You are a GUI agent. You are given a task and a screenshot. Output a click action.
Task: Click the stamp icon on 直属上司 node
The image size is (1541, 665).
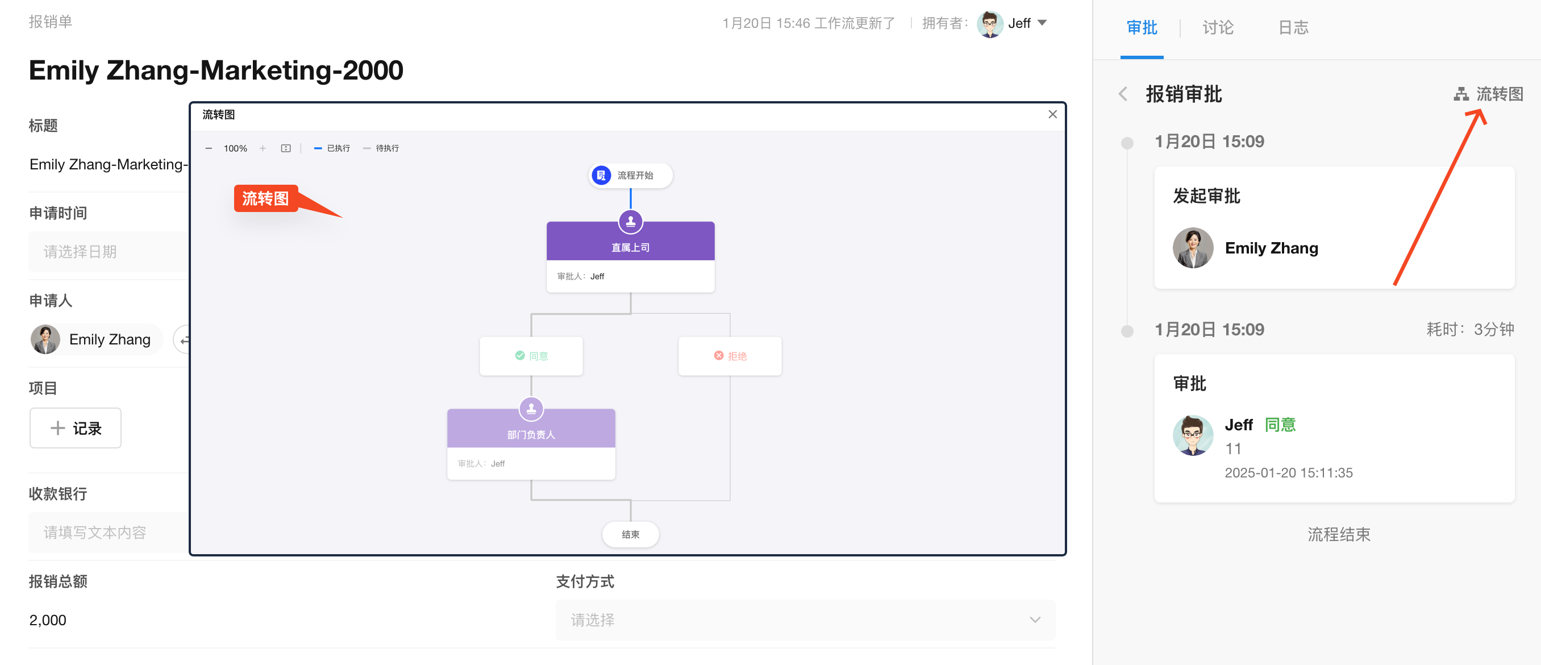click(x=630, y=222)
